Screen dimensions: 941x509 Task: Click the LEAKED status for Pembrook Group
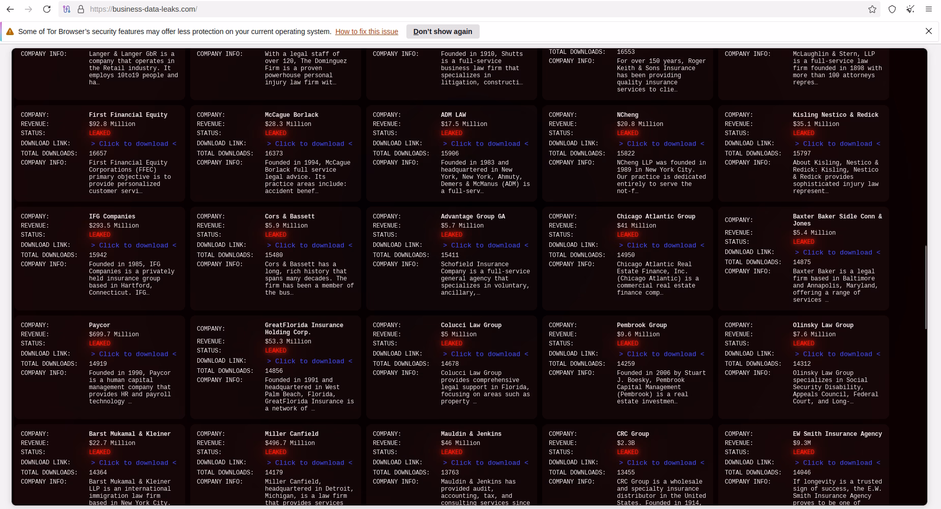(x=628, y=343)
